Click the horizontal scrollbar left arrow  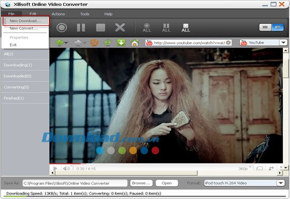coord(52,173)
